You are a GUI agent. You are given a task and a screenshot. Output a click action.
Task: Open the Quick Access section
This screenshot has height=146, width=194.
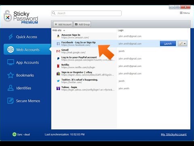[26, 37]
